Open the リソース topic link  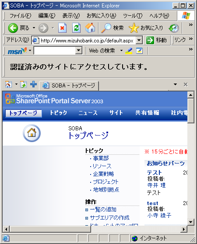coord(102,166)
